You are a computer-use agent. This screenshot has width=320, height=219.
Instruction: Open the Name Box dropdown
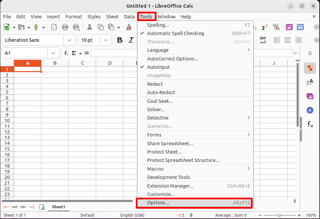point(53,53)
